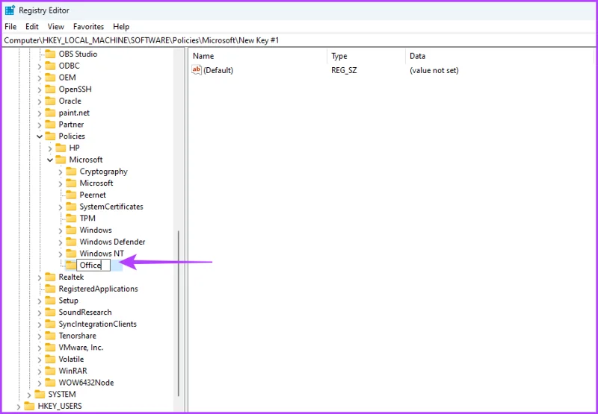598x414 pixels.
Task: Select the HKEY_USERS folder icon
Action: pos(29,406)
